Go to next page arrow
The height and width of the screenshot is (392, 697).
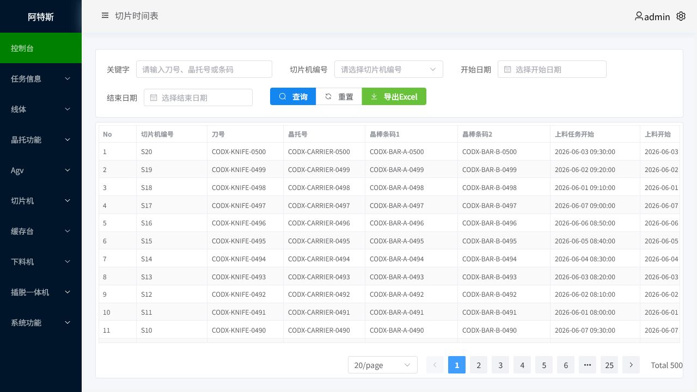[631, 365]
